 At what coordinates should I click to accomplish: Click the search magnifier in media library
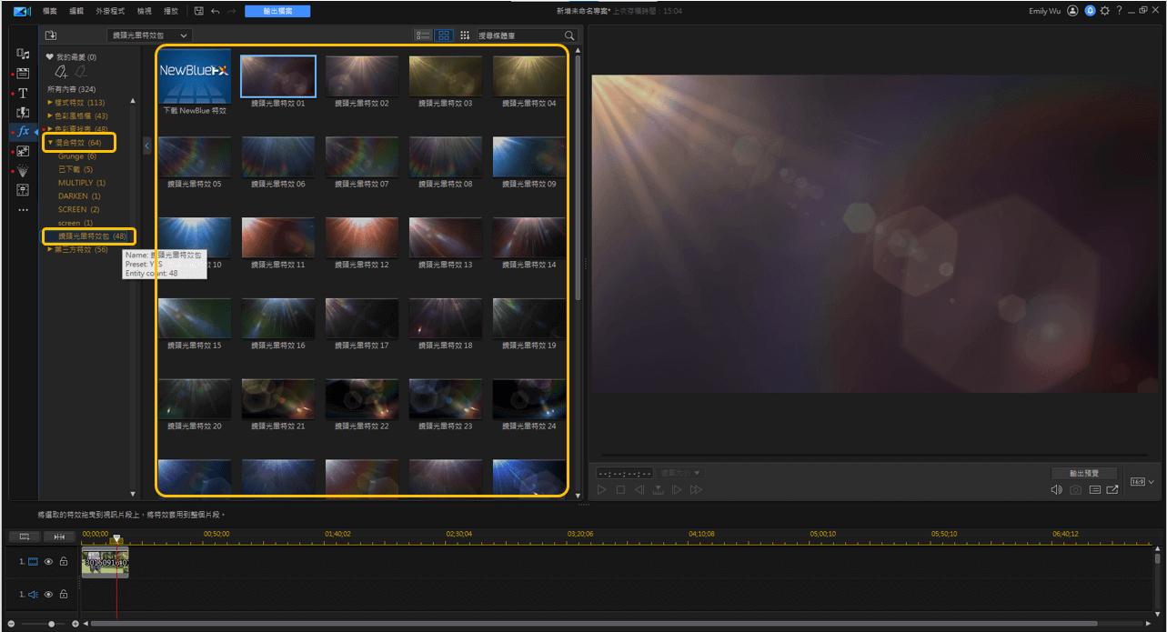pyautogui.click(x=569, y=35)
